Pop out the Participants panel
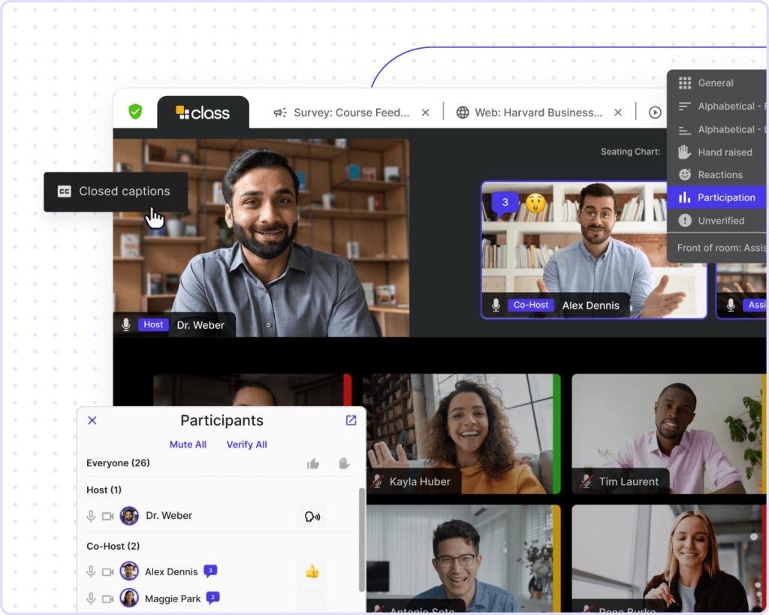Image resolution: width=769 pixels, height=615 pixels. 351,421
